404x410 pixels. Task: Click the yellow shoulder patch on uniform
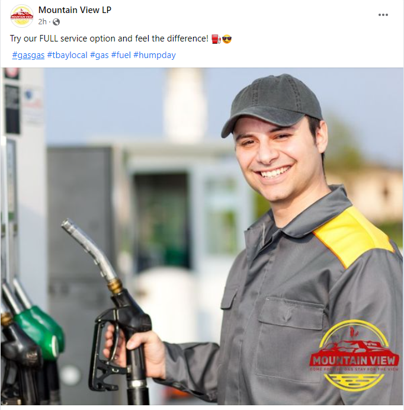pos(353,236)
